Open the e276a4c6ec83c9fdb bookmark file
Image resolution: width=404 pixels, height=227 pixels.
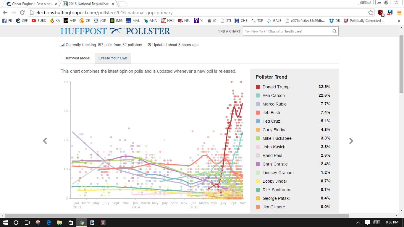coord(305,21)
